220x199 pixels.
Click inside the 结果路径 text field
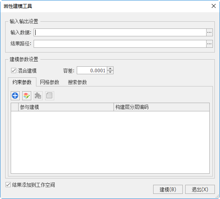[x=120, y=44]
